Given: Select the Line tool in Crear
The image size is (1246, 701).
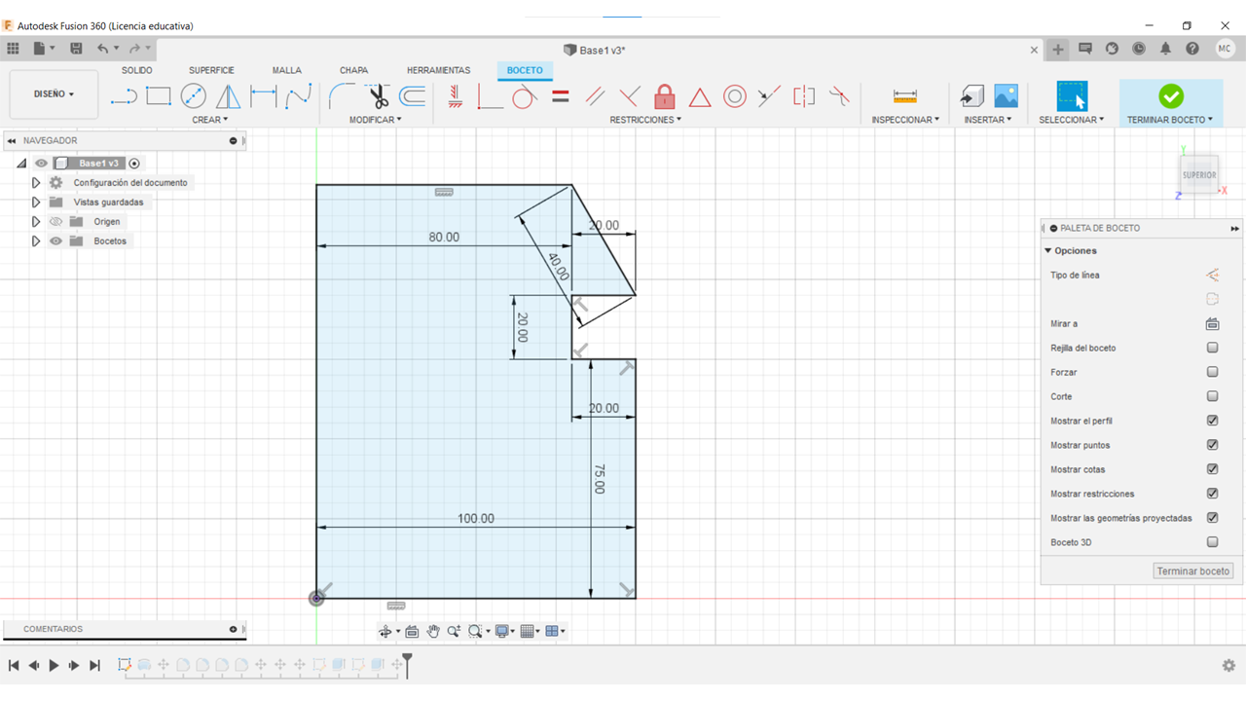Looking at the screenshot, I should 124,96.
